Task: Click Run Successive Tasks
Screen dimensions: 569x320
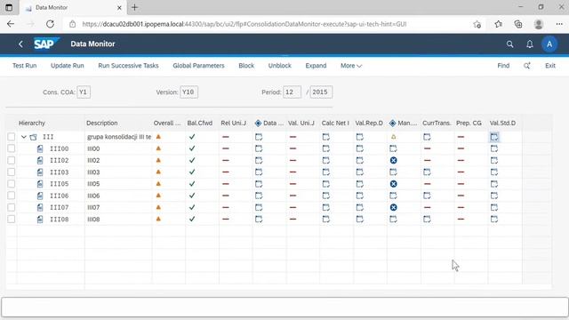Action: click(128, 66)
